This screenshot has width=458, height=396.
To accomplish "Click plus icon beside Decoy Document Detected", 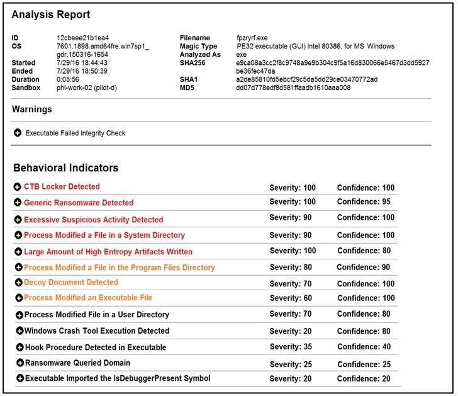I will pyautogui.click(x=17, y=283).
